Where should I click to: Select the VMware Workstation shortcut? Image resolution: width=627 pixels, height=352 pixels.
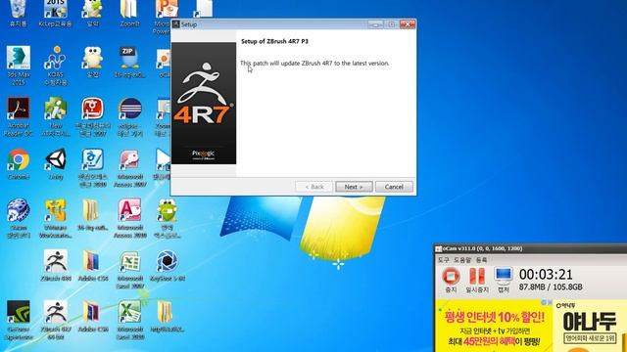tap(56, 218)
